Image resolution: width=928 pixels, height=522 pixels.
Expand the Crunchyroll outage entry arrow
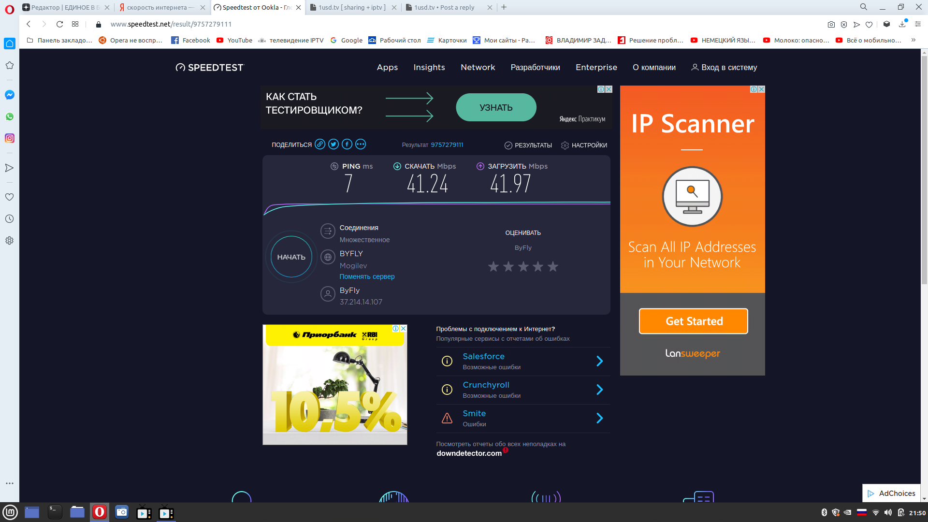coord(599,390)
